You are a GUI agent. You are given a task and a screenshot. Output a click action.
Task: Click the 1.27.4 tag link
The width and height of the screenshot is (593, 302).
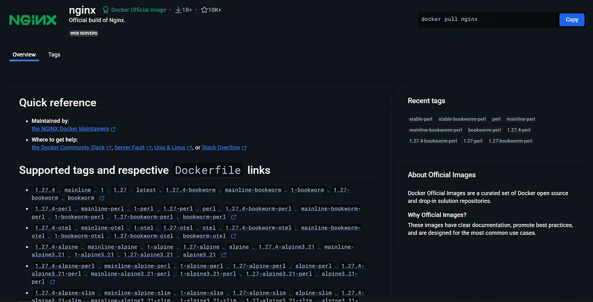click(x=45, y=190)
